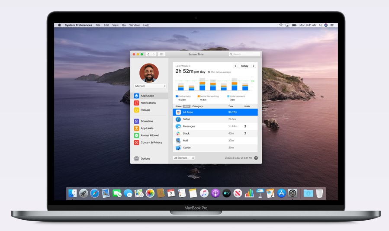The width and height of the screenshot is (389, 231).
Task: Open News from the Dock
Action: [238, 193]
